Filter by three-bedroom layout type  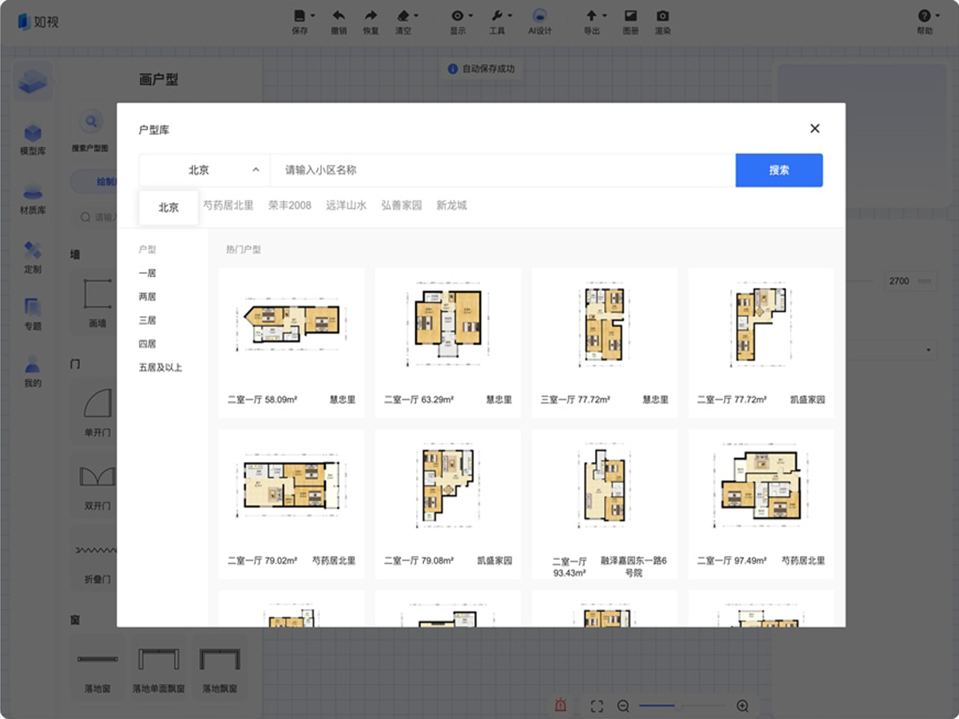(x=147, y=321)
